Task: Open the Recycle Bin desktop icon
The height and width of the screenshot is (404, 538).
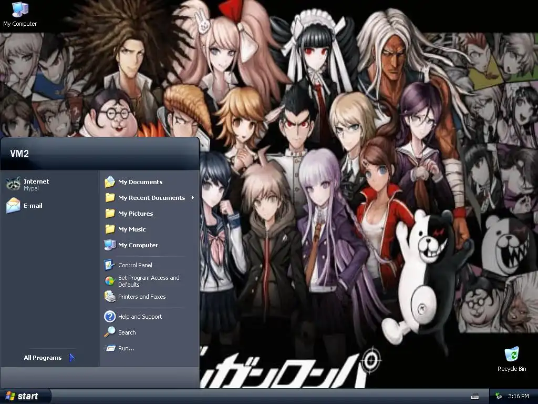Action: tap(512, 359)
